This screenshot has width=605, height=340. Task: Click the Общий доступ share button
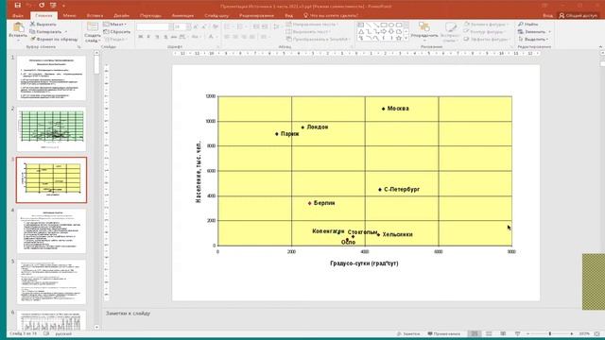[x=578, y=16]
